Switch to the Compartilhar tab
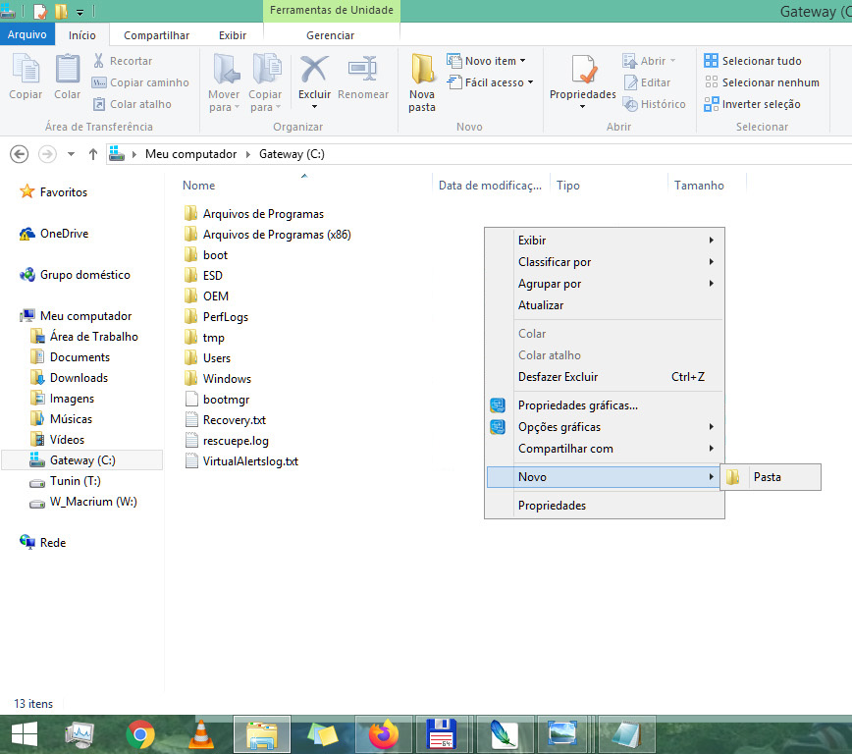 156,35
